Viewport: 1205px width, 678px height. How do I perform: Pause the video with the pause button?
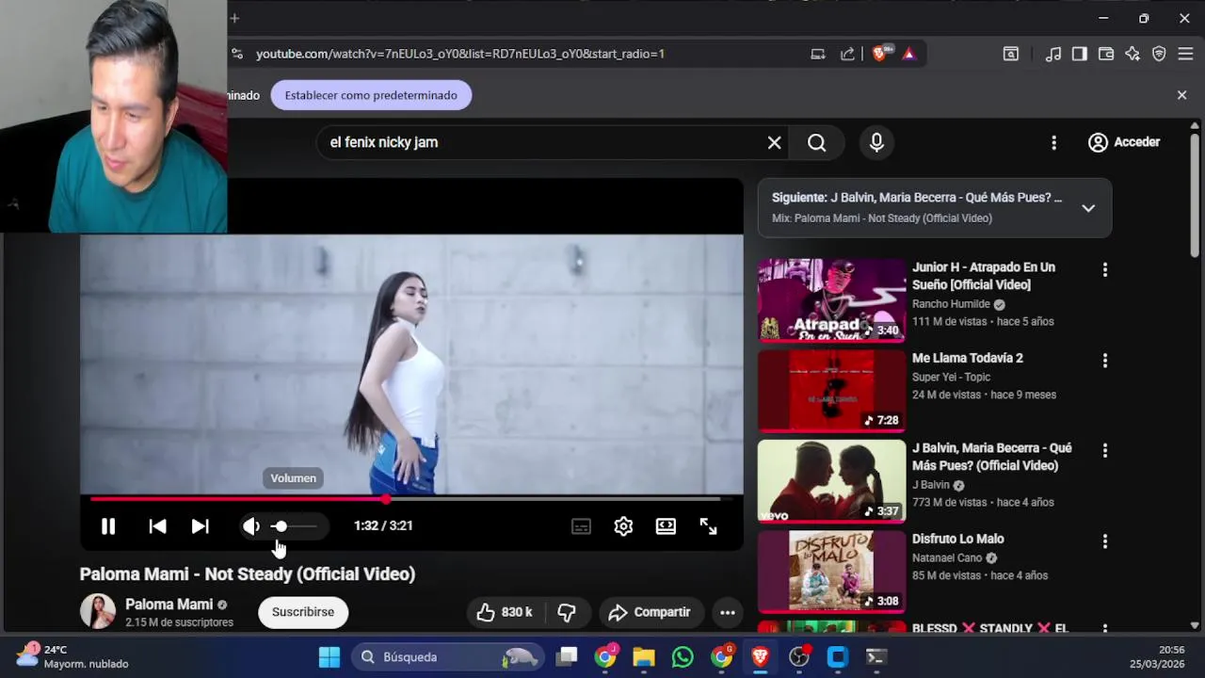click(108, 526)
